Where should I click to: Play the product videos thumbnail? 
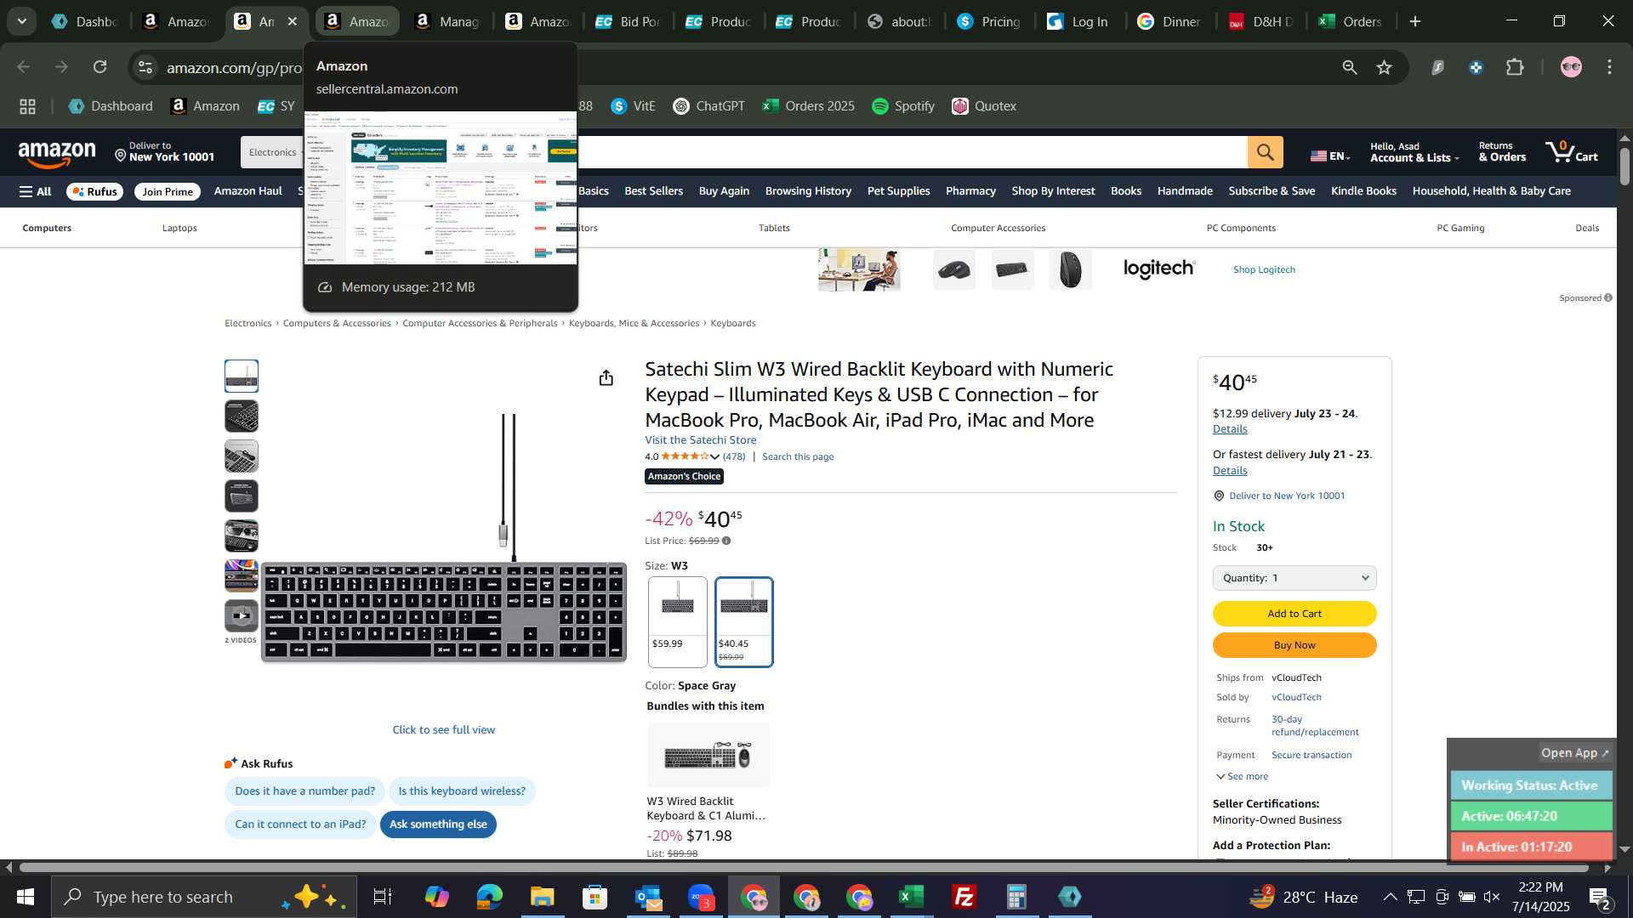click(x=242, y=615)
